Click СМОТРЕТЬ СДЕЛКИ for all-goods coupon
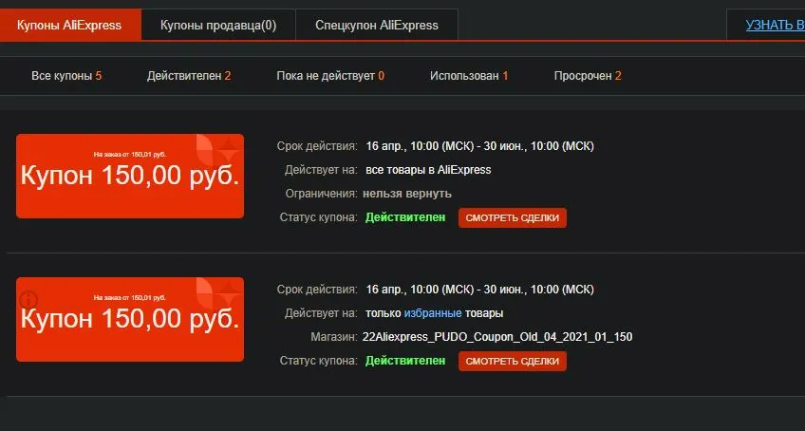 coord(513,217)
